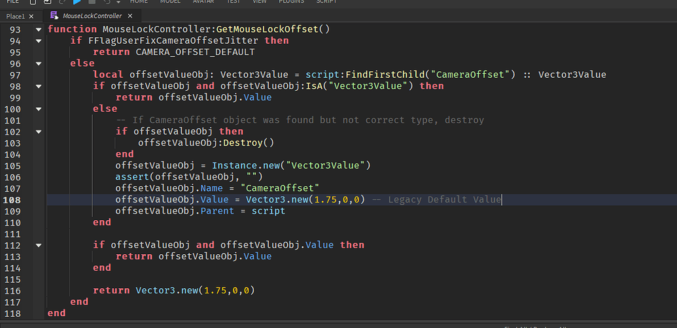Open the PLUGINS ribbon tab
This screenshot has width=677, height=328.
coord(292,1)
